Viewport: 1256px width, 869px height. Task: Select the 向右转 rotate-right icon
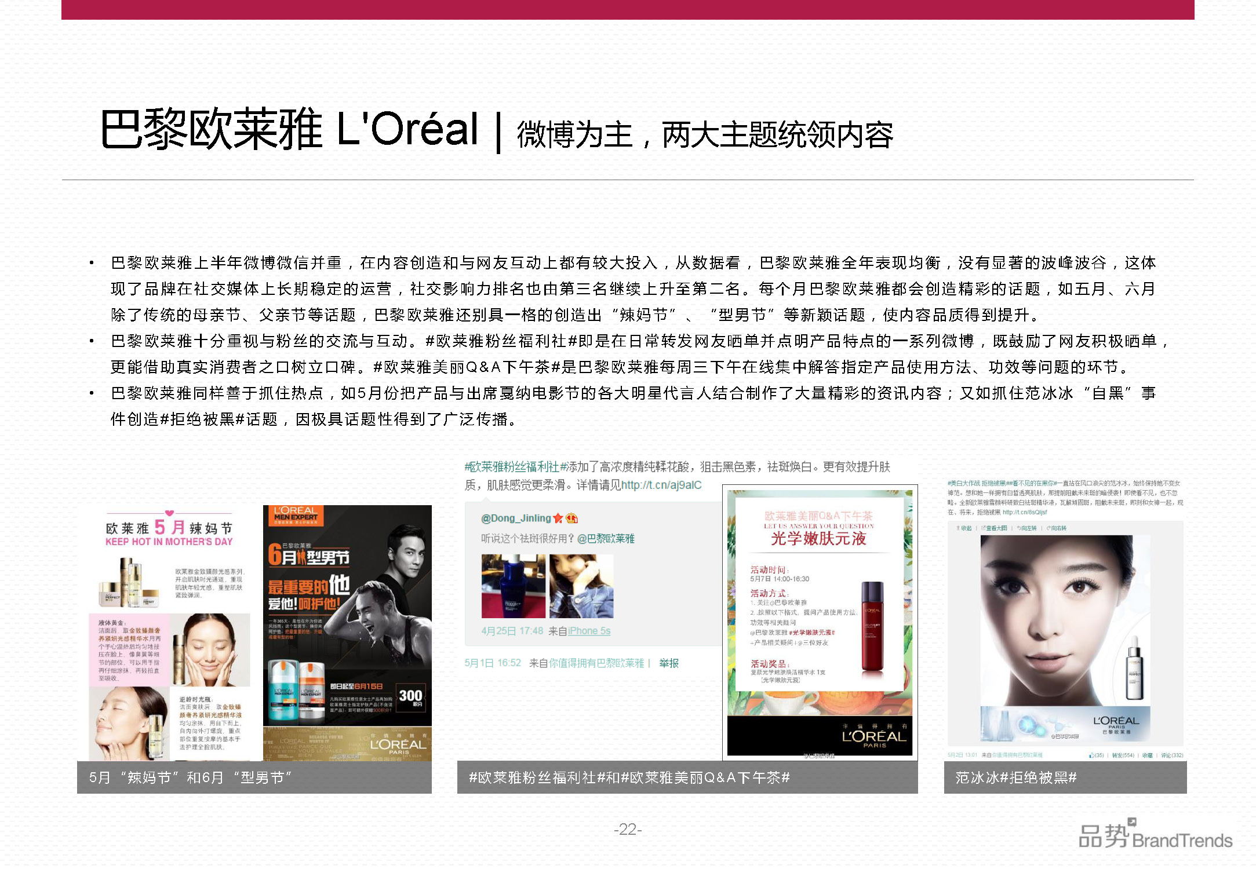[x=1058, y=528]
